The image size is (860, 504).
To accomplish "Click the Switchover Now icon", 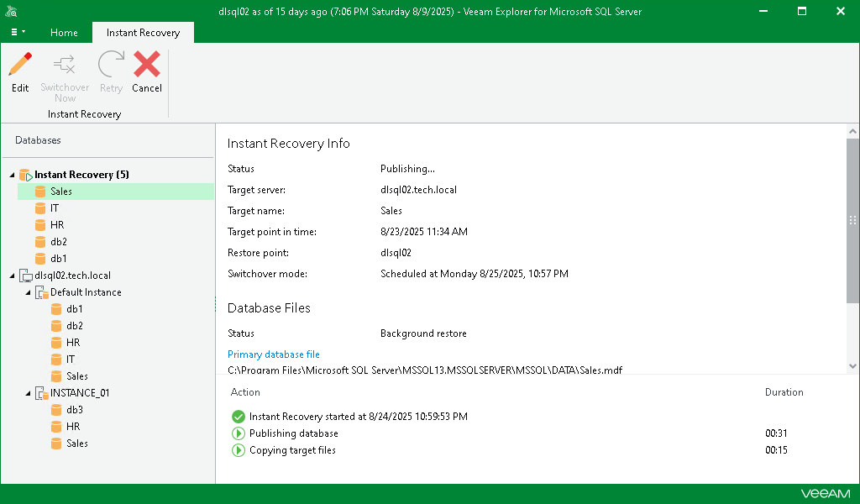I will [x=65, y=66].
